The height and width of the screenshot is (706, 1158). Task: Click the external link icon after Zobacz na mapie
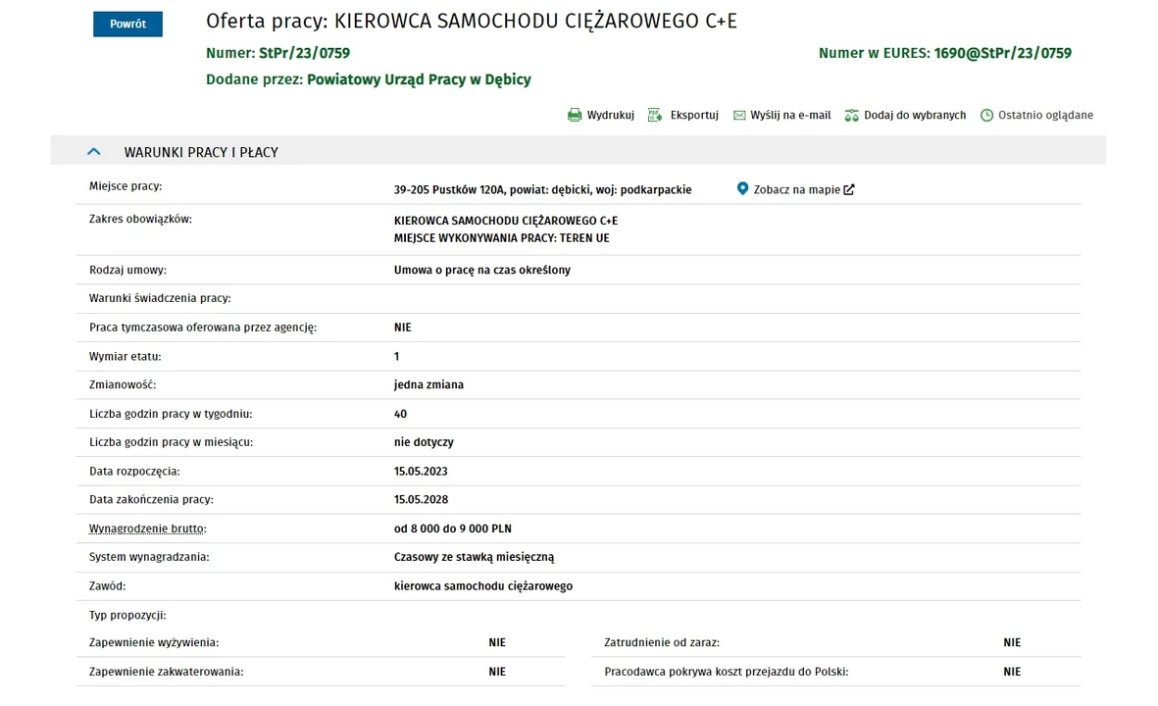coord(849,190)
